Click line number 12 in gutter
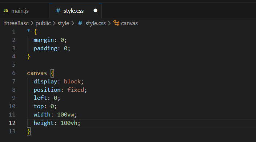This screenshot has width=256, height=142. [12, 123]
